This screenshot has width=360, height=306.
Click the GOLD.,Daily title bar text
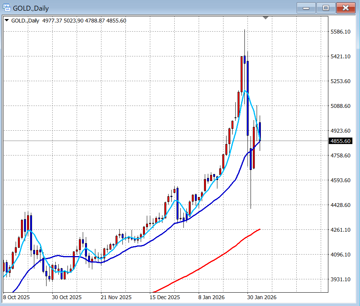coord(31,8)
